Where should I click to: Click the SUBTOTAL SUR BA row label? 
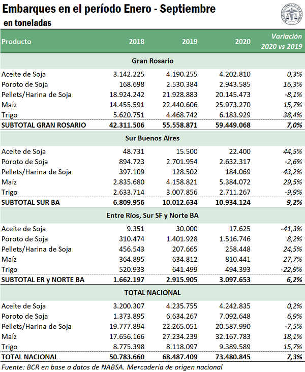coord(30,202)
